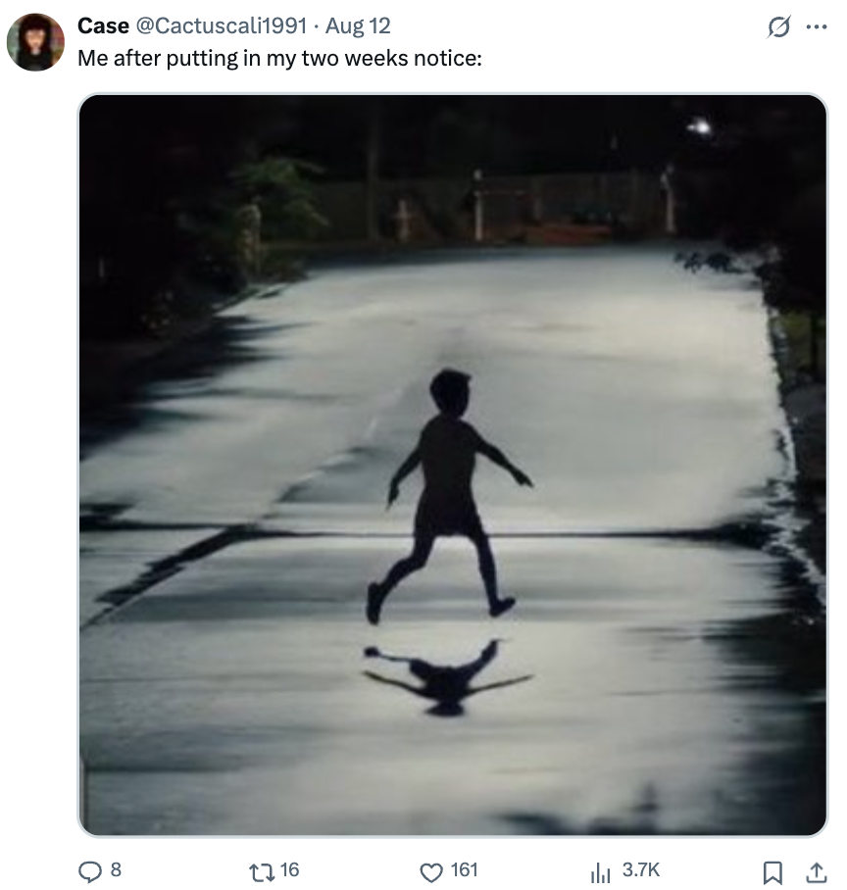Viewport: 847px width, 890px height.
Task: Reply to the tweet using the speech bubble icon
Action: 92,869
